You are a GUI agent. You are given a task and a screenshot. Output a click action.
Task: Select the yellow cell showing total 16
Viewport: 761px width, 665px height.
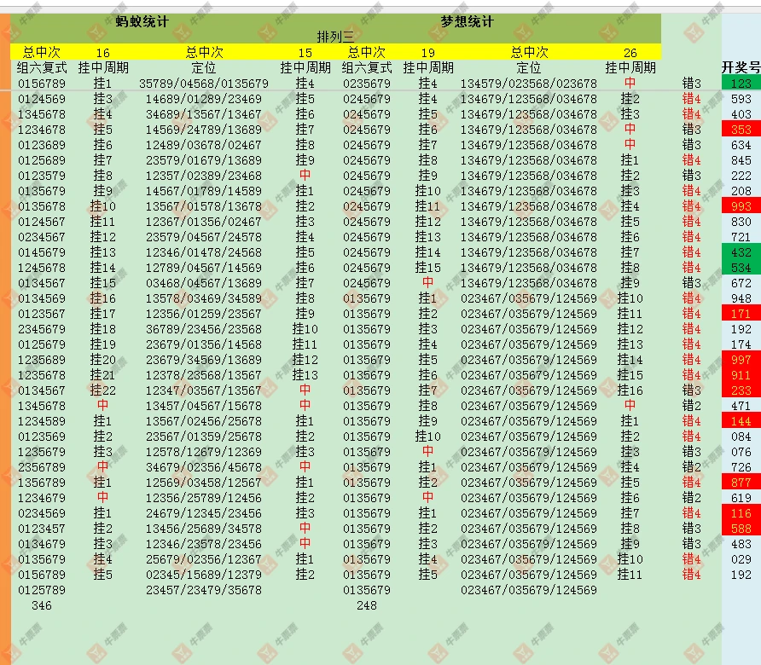pyautogui.click(x=103, y=52)
